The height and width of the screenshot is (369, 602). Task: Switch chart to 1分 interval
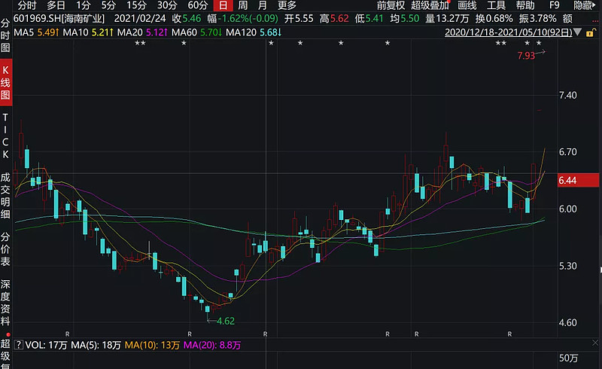[83, 5]
